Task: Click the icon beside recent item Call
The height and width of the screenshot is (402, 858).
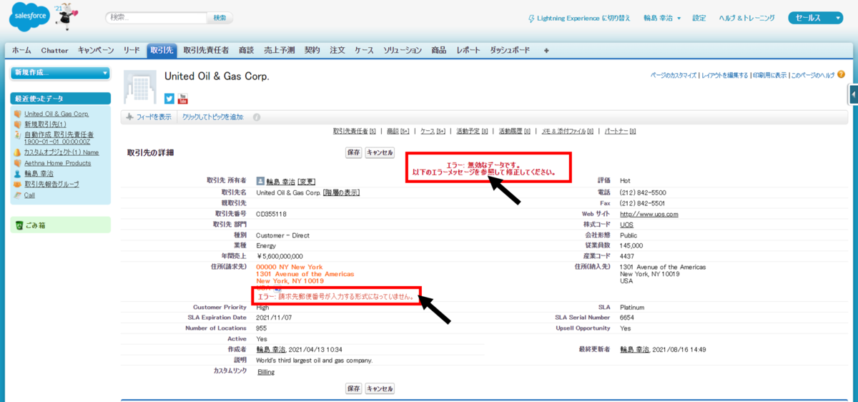Action: 18,195
